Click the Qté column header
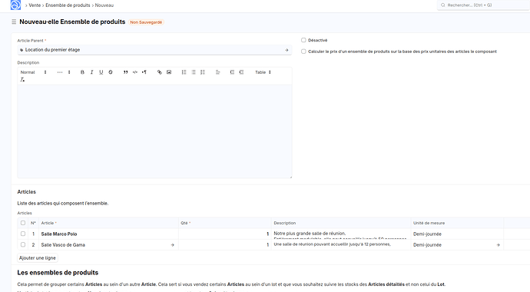Screen dimensions: 530x292 click(x=225, y=223)
